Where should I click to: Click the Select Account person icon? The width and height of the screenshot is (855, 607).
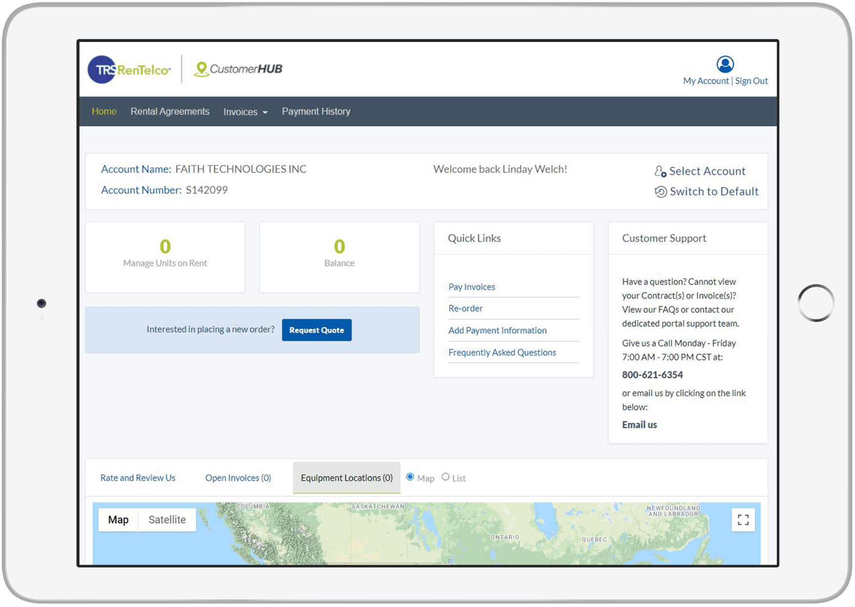click(x=660, y=171)
